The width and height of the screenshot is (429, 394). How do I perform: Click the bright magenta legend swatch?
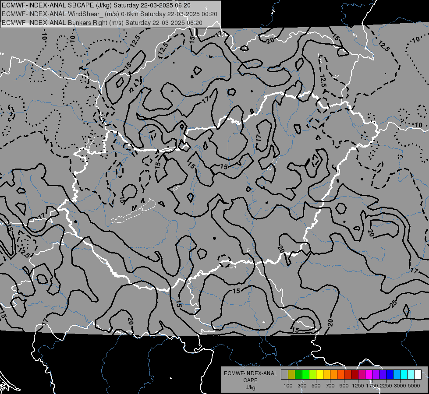[369, 375]
